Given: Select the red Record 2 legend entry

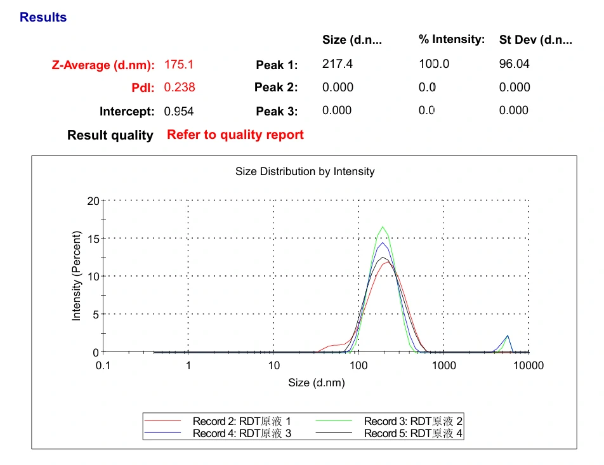Looking at the screenshot, I should click(x=242, y=421).
